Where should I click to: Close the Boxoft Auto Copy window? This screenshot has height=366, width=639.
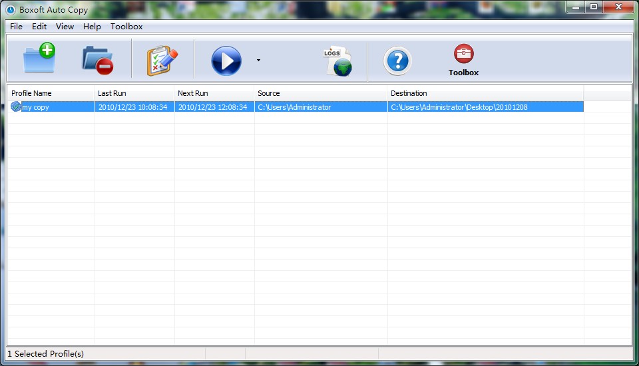pyautogui.click(x=618, y=7)
